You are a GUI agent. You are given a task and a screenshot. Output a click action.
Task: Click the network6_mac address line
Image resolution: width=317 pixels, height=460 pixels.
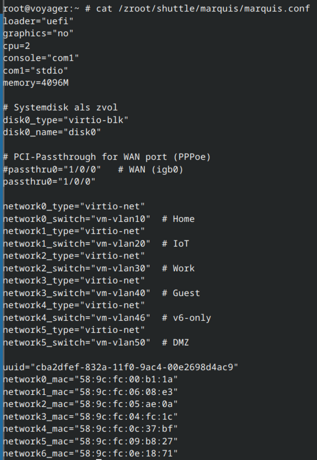pyautogui.click(x=90, y=453)
